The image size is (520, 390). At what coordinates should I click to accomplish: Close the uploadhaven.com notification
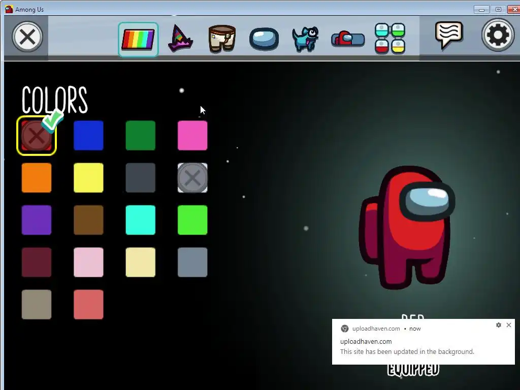click(509, 325)
